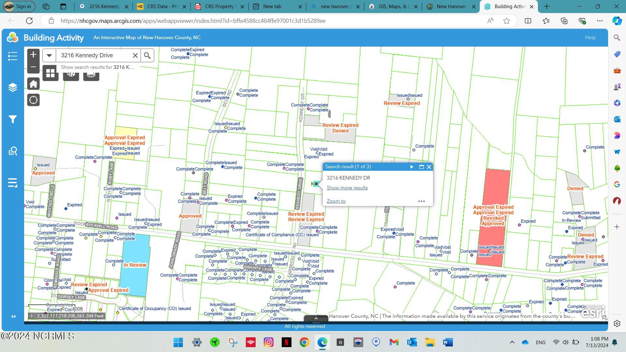Expand the search source dropdown arrow

click(49, 55)
